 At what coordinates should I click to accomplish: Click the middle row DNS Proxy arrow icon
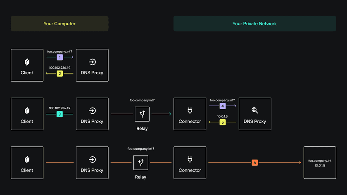coord(92,110)
